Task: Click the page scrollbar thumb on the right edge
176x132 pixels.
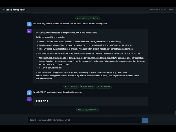Action: tap(175, 112)
